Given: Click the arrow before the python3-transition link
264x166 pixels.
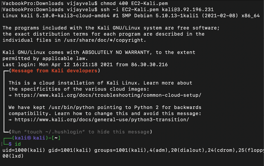Looking at the screenshot, I should coord(10,120).
